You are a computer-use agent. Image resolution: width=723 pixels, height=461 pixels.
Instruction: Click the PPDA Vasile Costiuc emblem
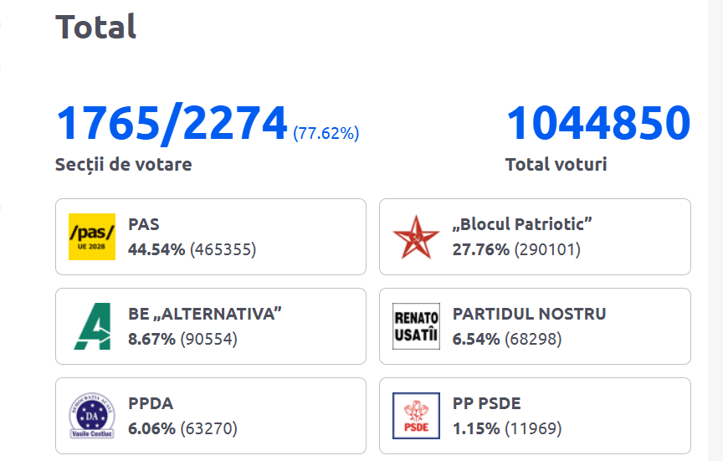(92, 416)
